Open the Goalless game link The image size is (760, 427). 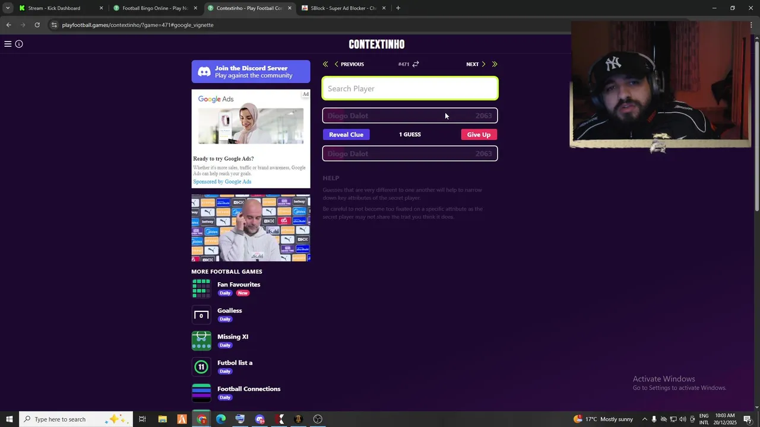[x=230, y=311]
